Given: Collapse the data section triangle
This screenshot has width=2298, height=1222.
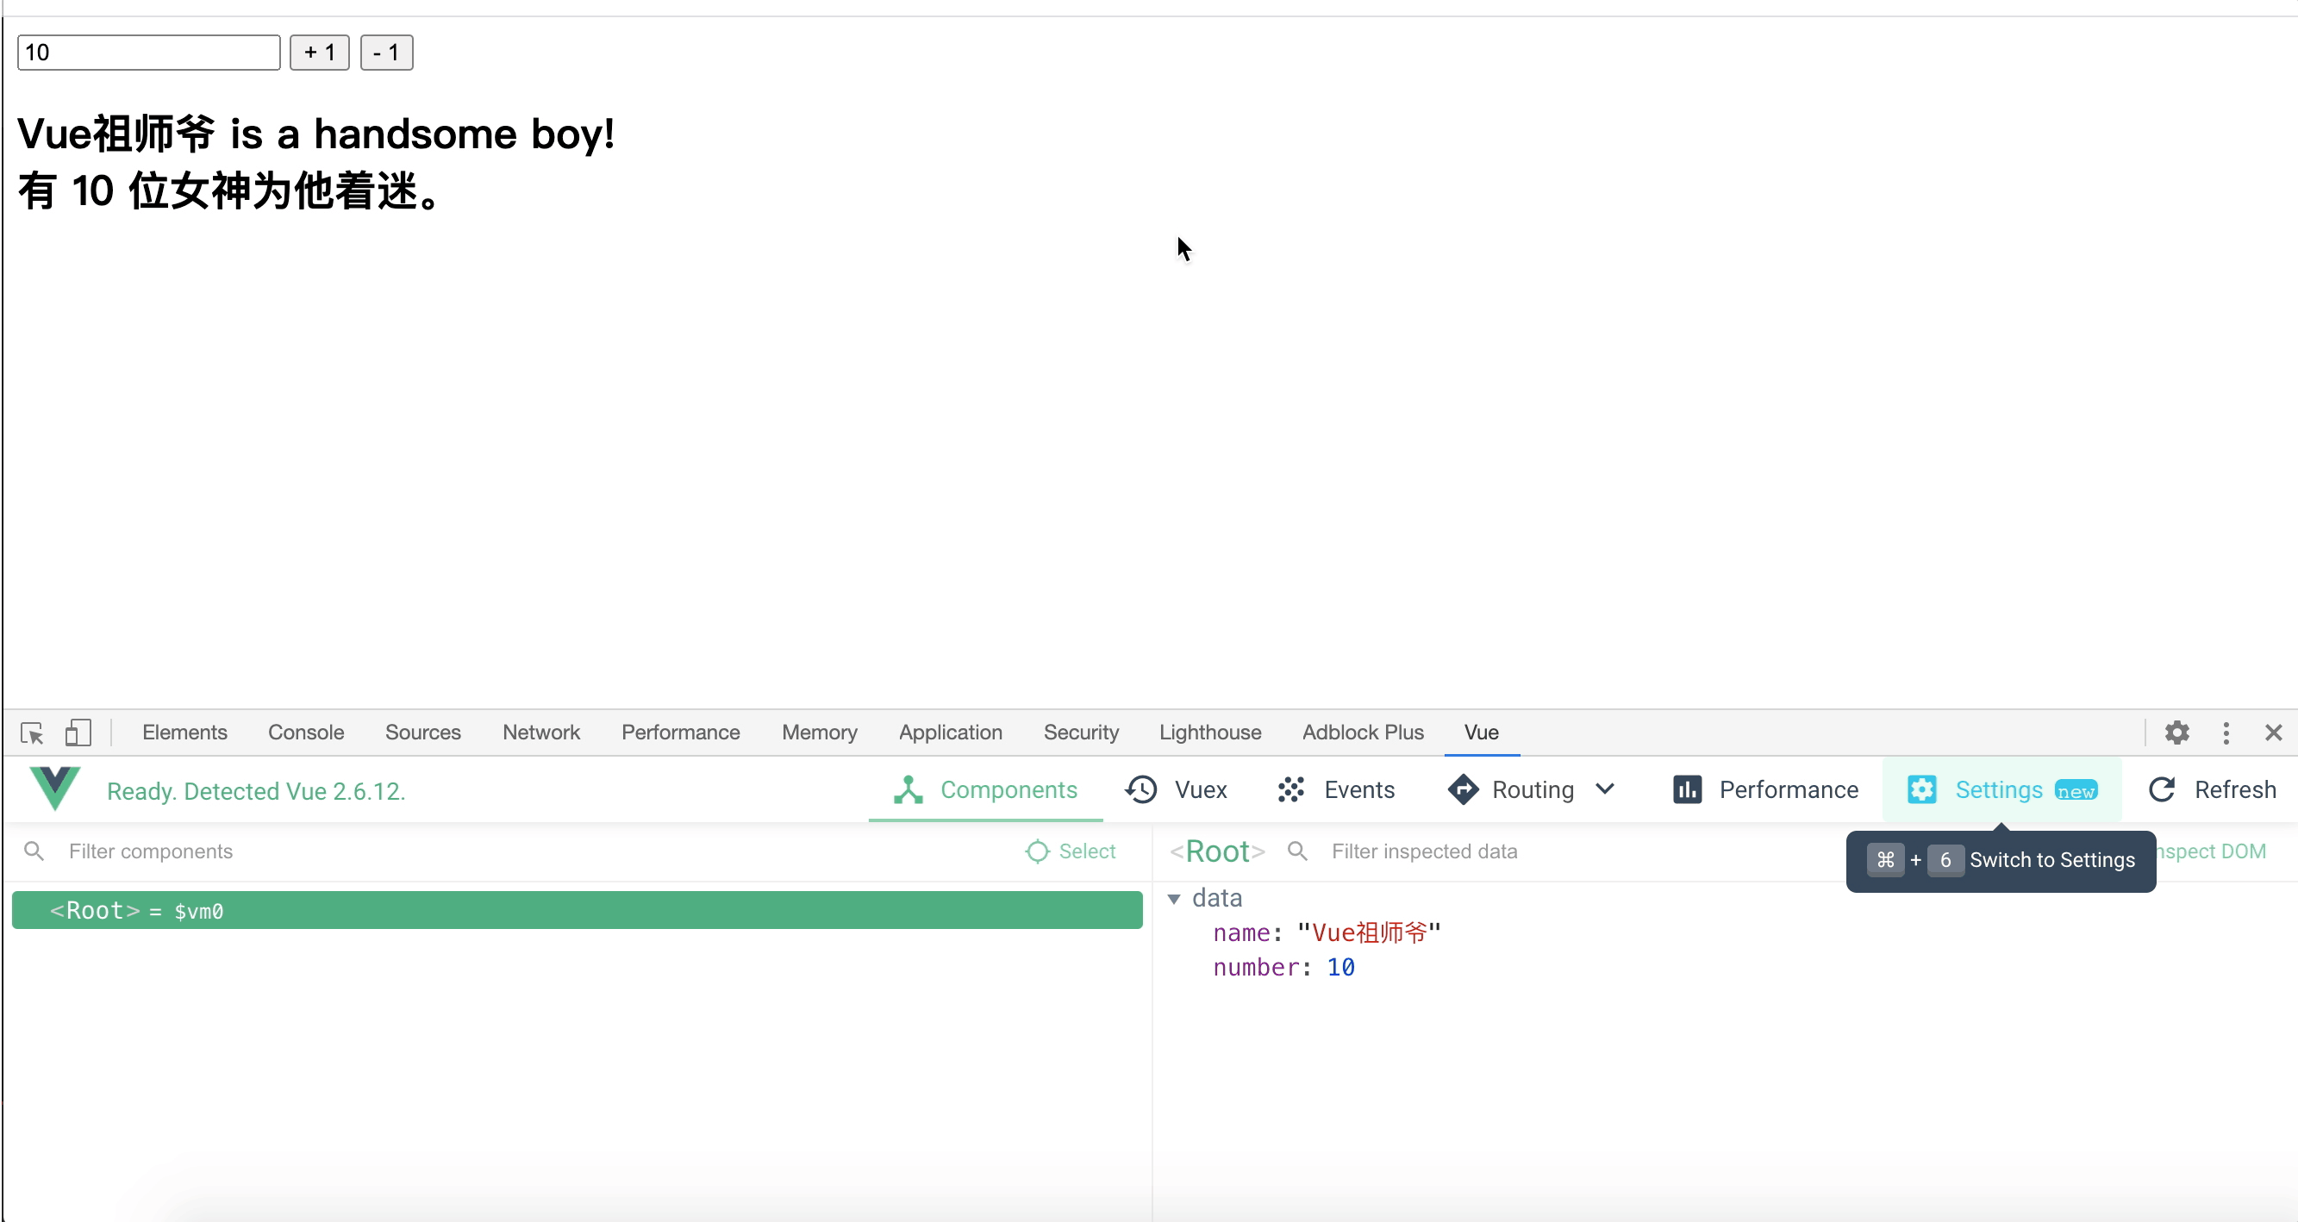Looking at the screenshot, I should (1174, 899).
